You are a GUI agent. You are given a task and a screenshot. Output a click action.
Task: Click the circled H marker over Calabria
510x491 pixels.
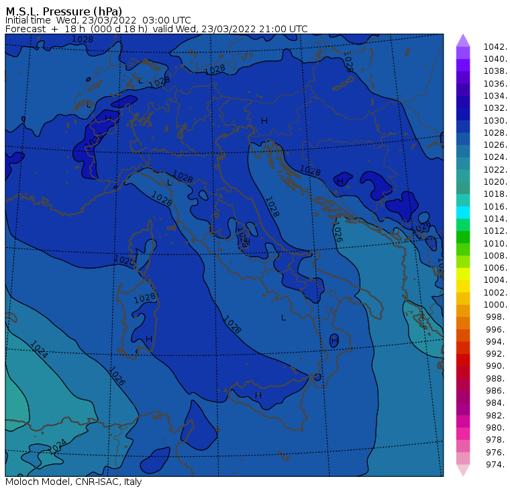point(335,341)
